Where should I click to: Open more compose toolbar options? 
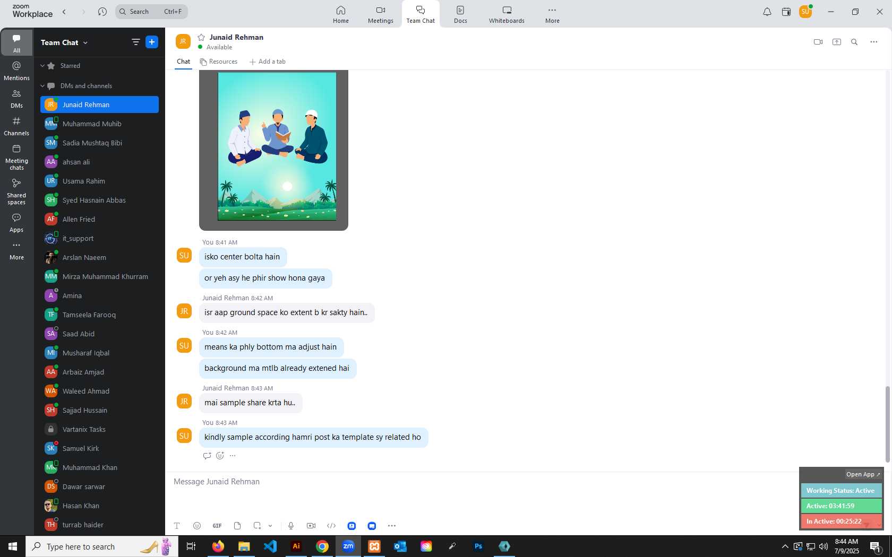point(392,526)
